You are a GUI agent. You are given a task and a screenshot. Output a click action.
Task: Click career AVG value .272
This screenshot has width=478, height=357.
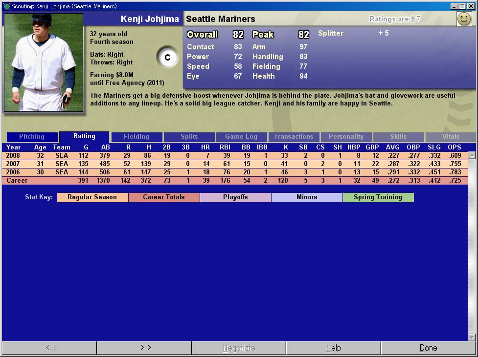[393, 180]
